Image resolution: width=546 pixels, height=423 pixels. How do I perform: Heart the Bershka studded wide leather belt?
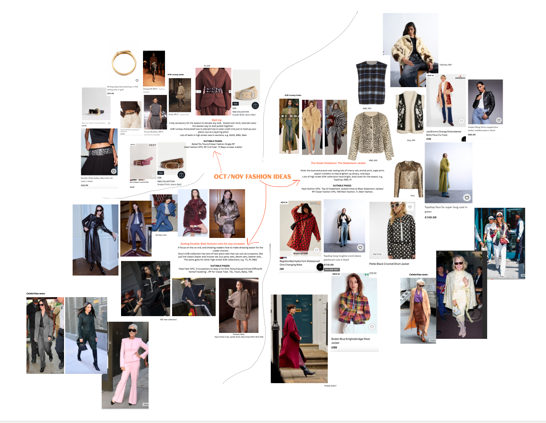(114, 171)
